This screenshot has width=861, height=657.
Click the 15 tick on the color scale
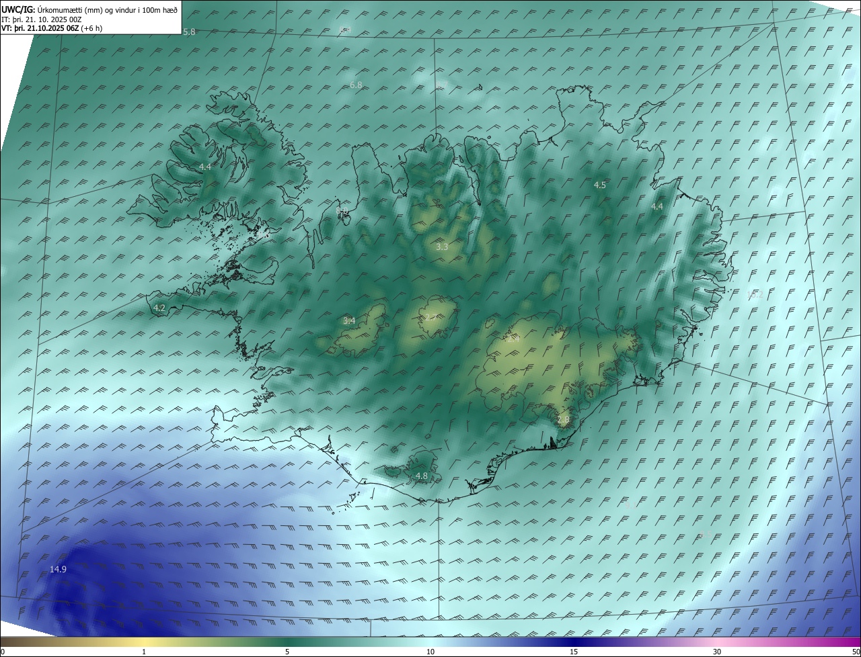(574, 652)
